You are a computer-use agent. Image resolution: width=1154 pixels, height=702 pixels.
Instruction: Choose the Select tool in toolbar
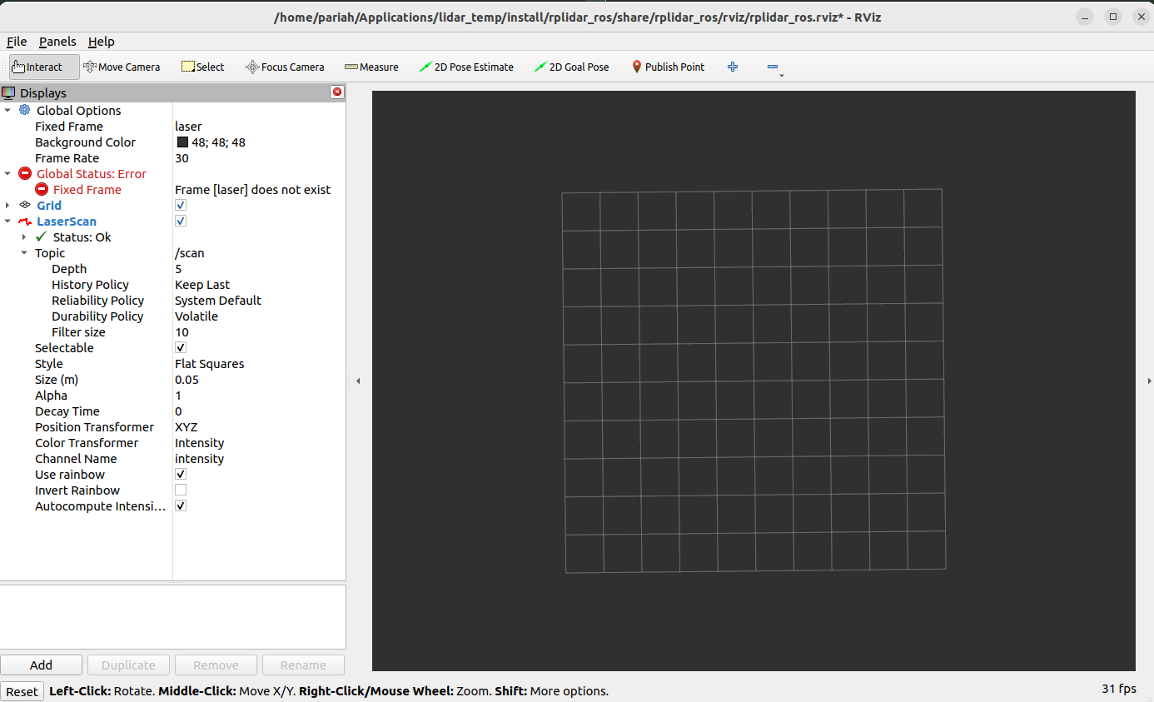pyautogui.click(x=202, y=67)
